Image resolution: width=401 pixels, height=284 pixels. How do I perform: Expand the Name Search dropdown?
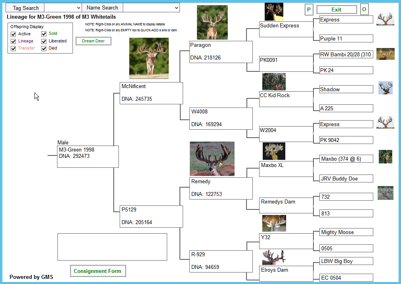click(x=176, y=8)
